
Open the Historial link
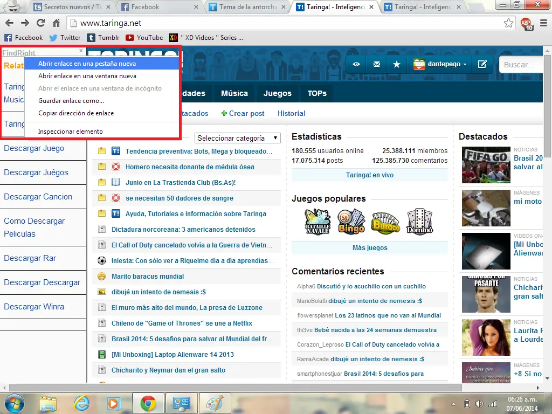[x=292, y=113]
